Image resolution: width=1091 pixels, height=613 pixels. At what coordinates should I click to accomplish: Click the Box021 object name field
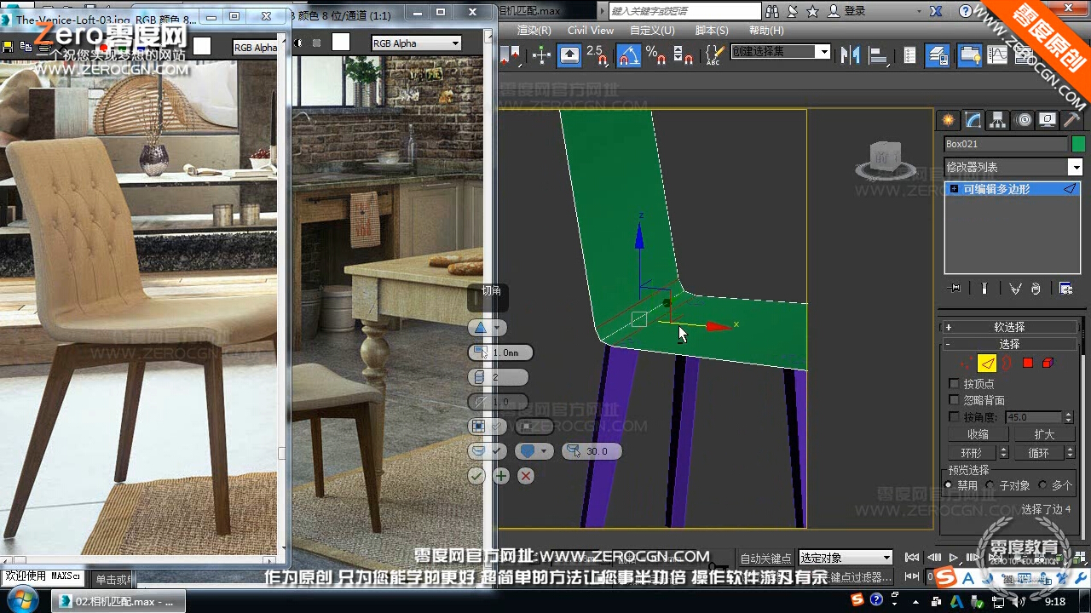point(1006,144)
